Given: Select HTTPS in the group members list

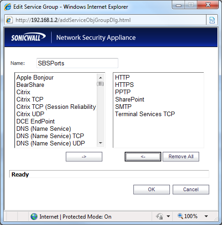Looking at the screenshot, I should pos(124,85).
